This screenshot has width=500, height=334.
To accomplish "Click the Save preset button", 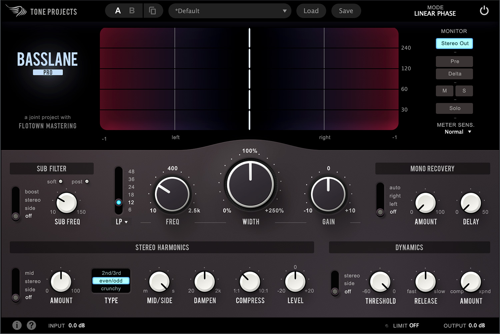I will (346, 11).
